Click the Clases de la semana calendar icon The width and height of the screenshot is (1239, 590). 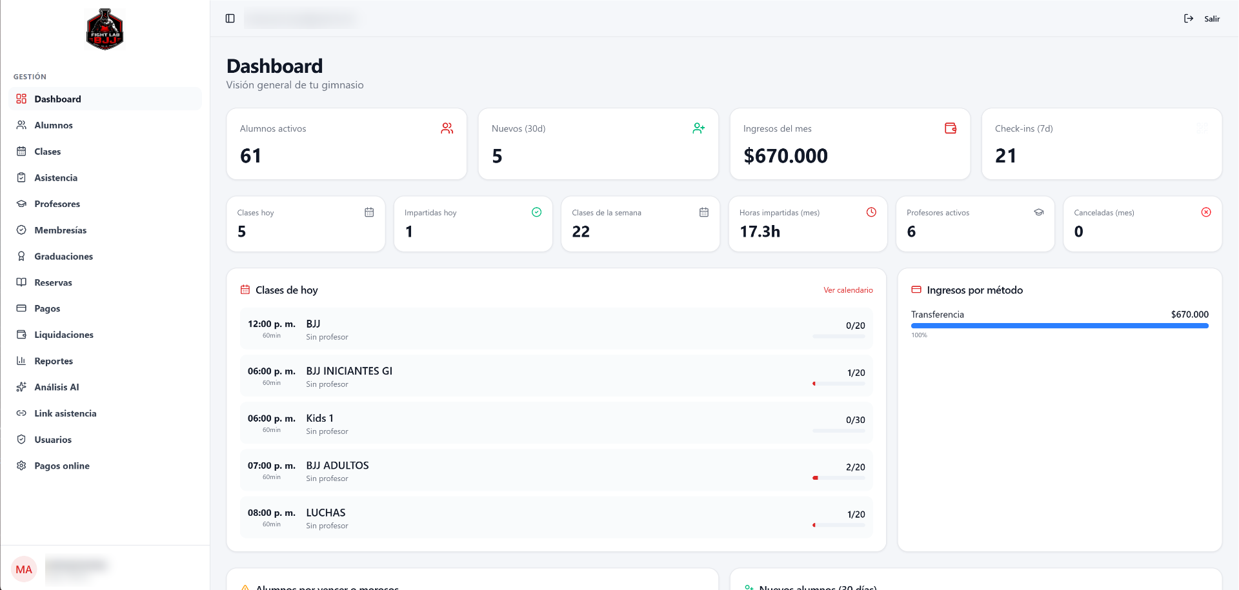704,212
